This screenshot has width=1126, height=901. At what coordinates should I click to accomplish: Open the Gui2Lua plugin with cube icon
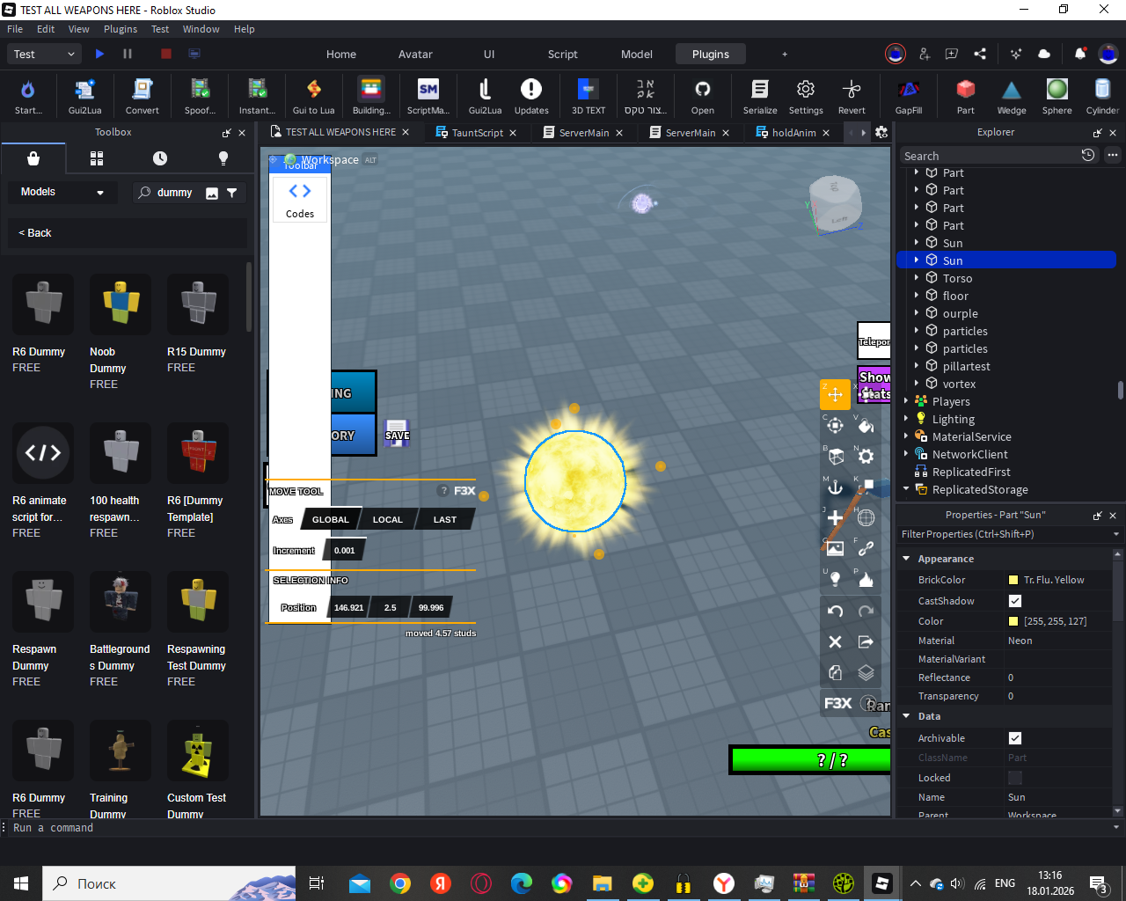pyautogui.click(x=84, y=96)
